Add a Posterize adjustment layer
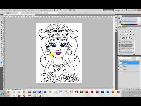The image size is (141, 106). click(x=124, y=38)
